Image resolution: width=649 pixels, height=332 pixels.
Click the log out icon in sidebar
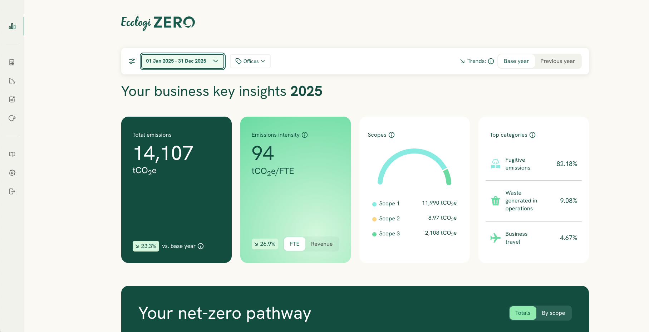tap(12, 191)
